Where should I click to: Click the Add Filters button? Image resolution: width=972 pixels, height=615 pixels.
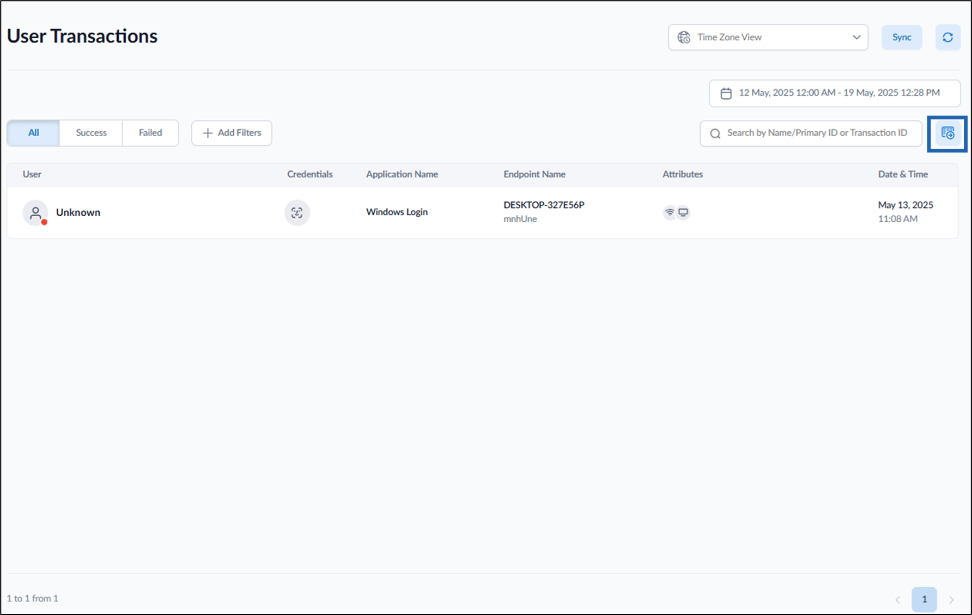(232, 133)
